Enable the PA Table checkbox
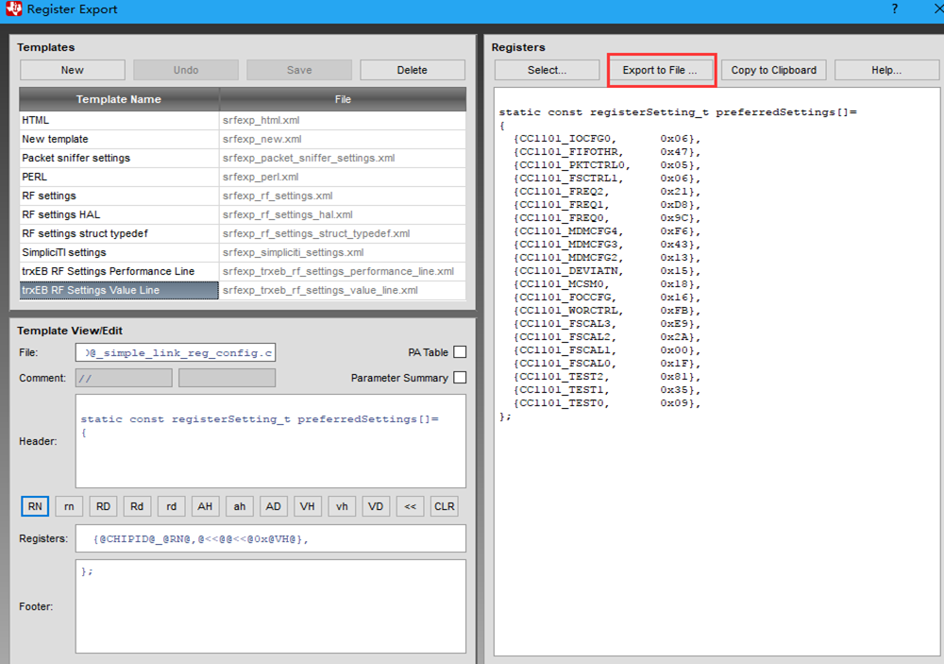Screen dimensions: 944x664 [x=460, y=352]
